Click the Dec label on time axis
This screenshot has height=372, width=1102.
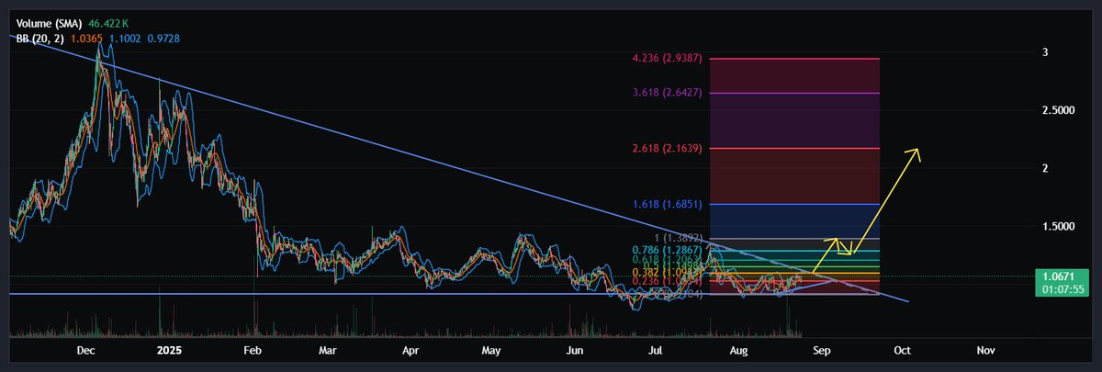[x=86, y=350]
